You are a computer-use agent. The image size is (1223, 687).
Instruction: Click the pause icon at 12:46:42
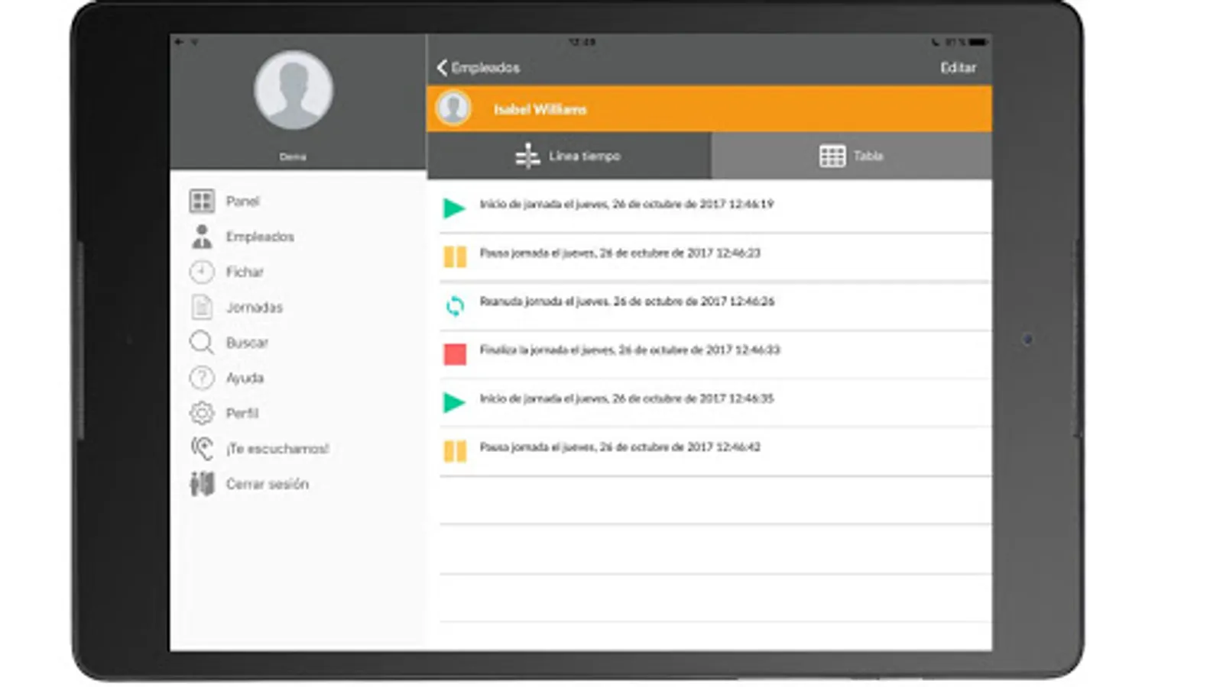click(455, 451)
